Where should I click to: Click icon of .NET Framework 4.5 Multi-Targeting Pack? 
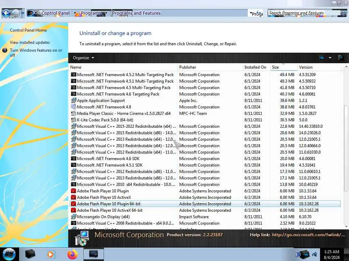coord(74,87)
